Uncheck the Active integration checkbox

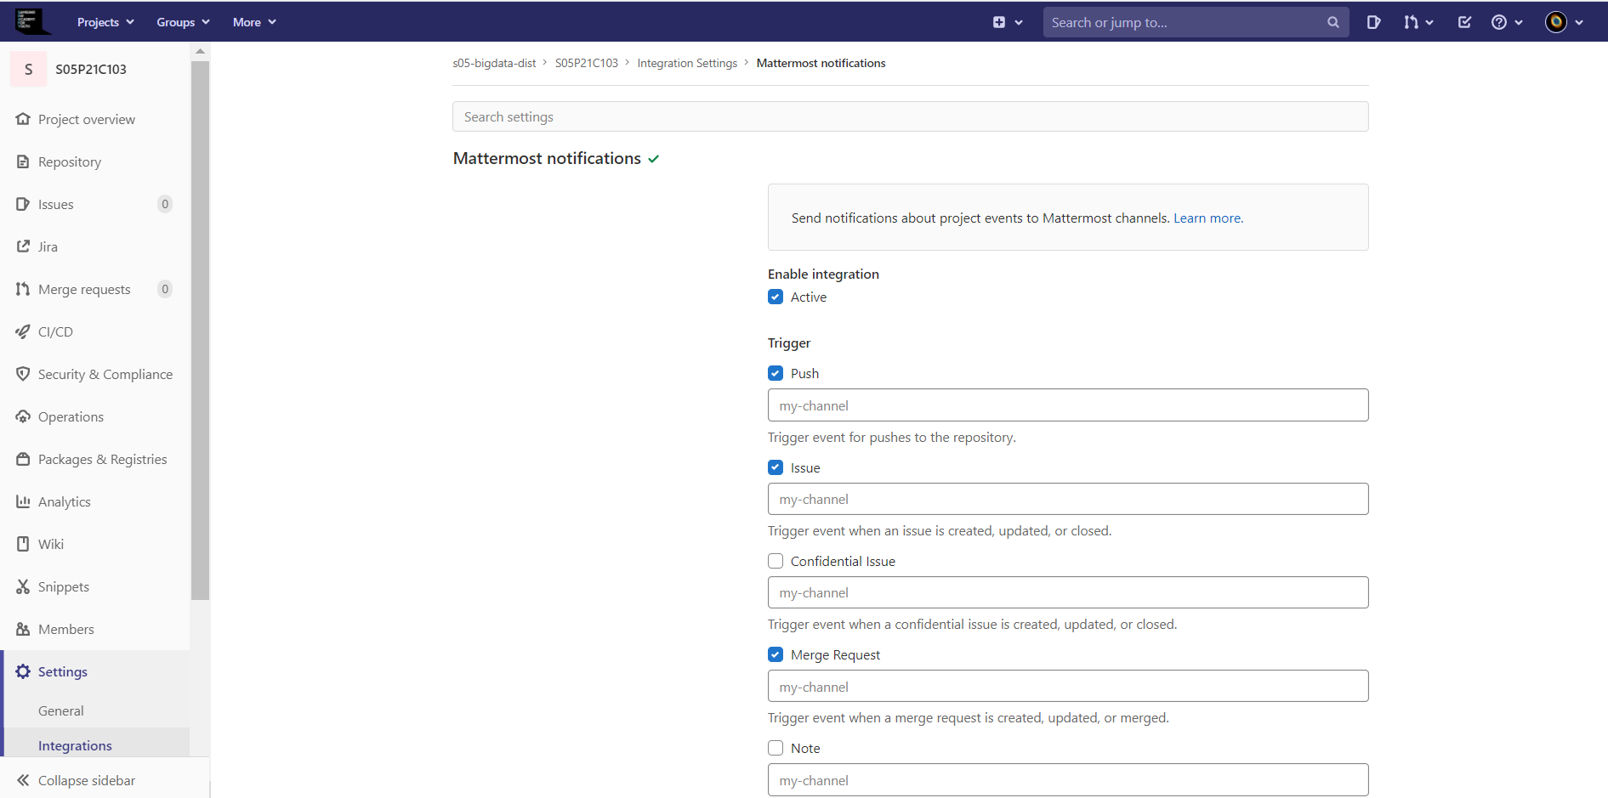point(776,297)
